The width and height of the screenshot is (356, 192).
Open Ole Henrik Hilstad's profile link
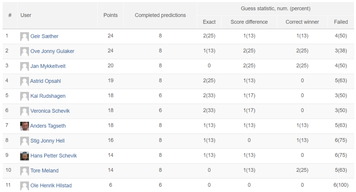click(x=51, y=186)
